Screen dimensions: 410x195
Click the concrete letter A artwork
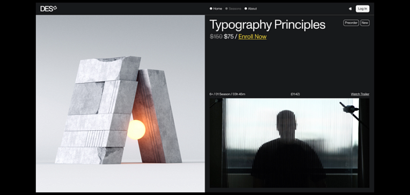[x=118, y=110]
